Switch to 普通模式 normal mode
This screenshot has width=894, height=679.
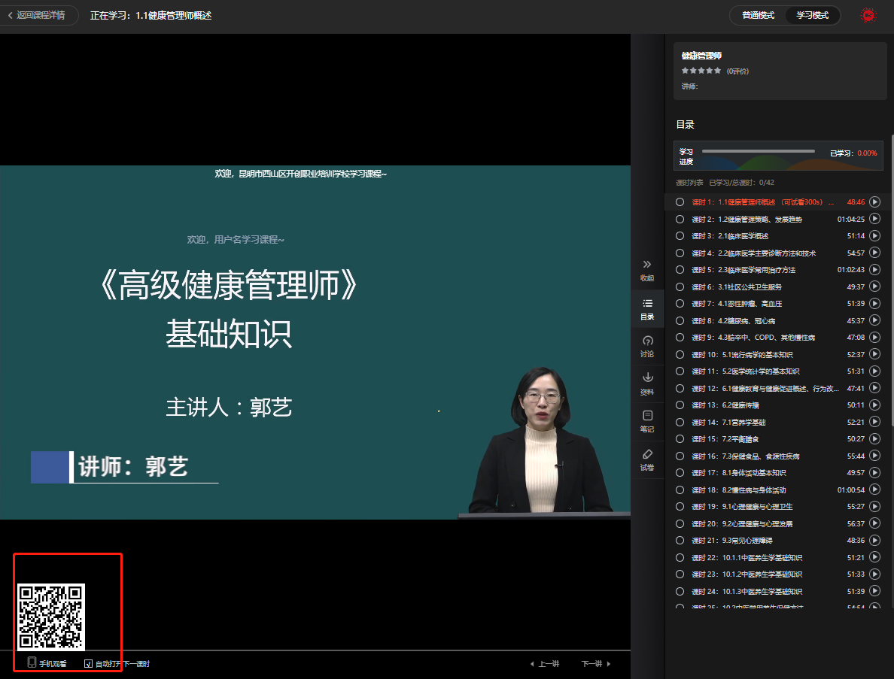coord(759,15)
